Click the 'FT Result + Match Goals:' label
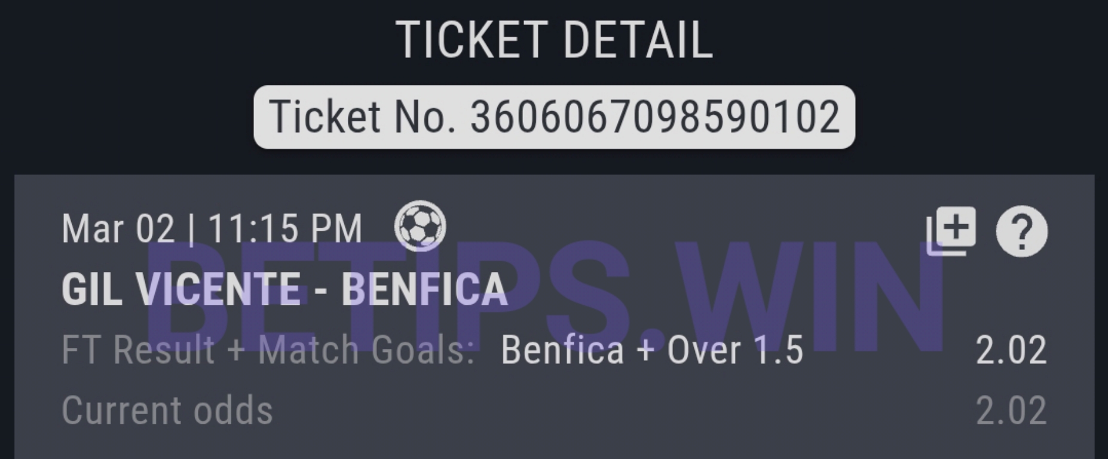 pyautogui.click(x=268, y=350)
